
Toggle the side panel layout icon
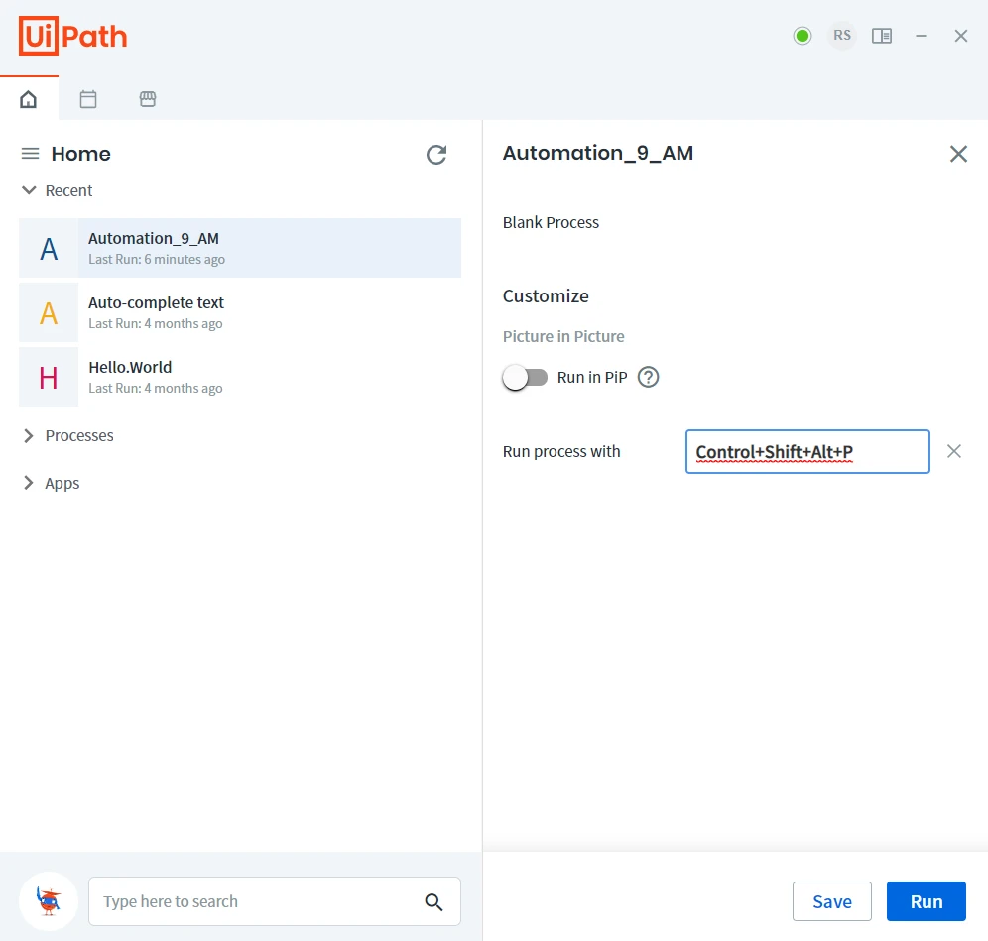[x=882, y=36]
